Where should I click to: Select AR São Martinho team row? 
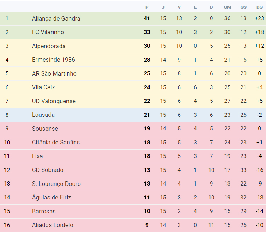coord(133,73)
